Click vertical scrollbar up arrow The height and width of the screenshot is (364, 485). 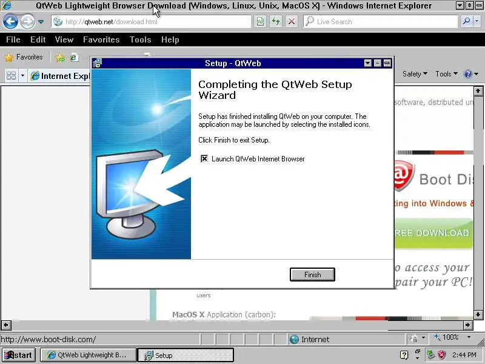point(478,91)
